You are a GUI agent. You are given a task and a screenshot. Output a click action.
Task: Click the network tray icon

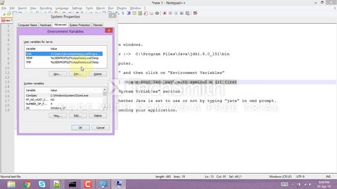click(305, 184)
